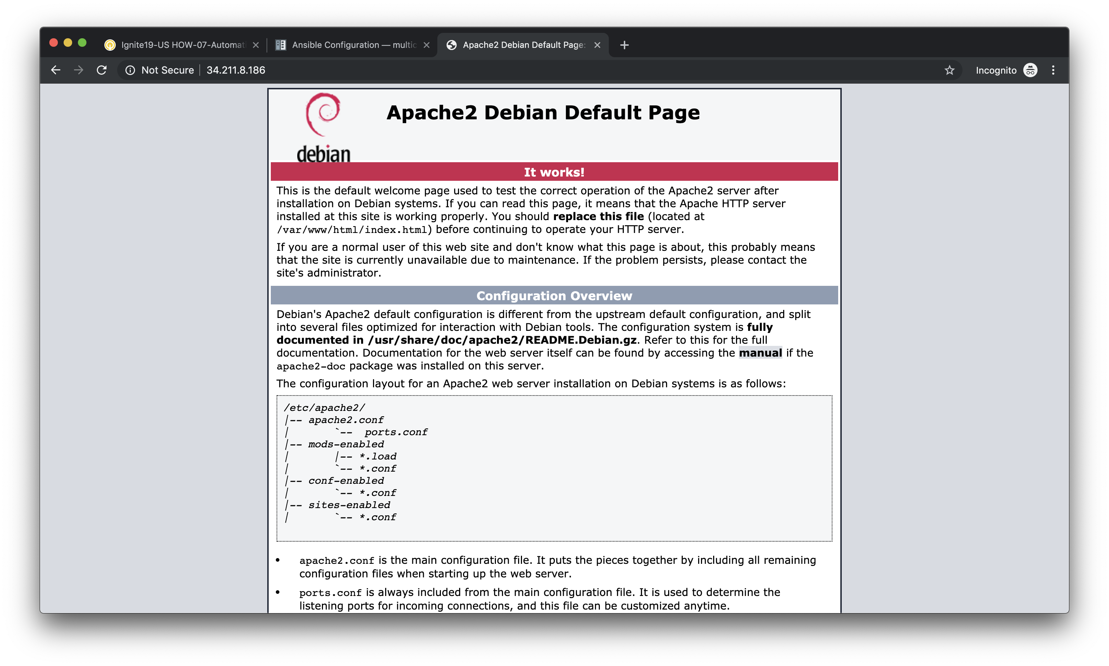
Task: Click the forward navigation arrow
Action: click(79, 70)
